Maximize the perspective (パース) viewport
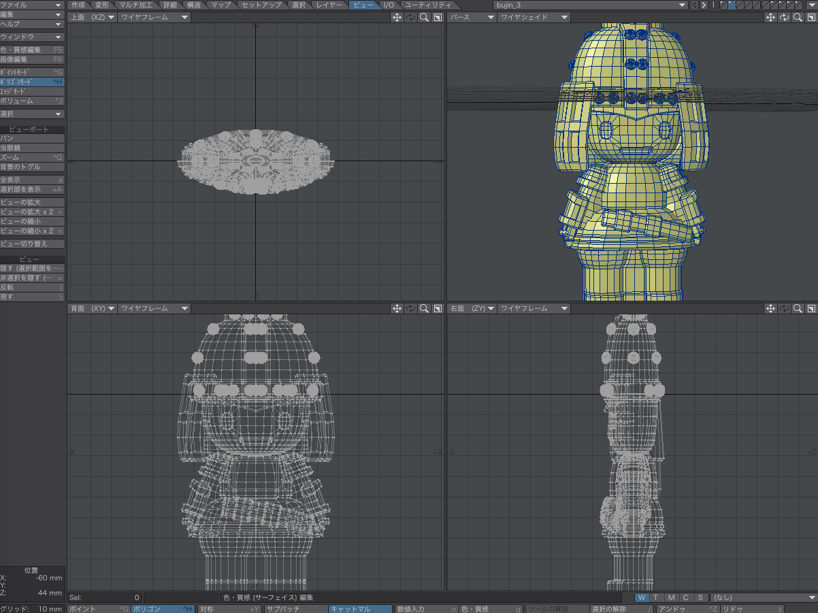The width and height of the screenshot is (818, 613). (x=811, y=17)
